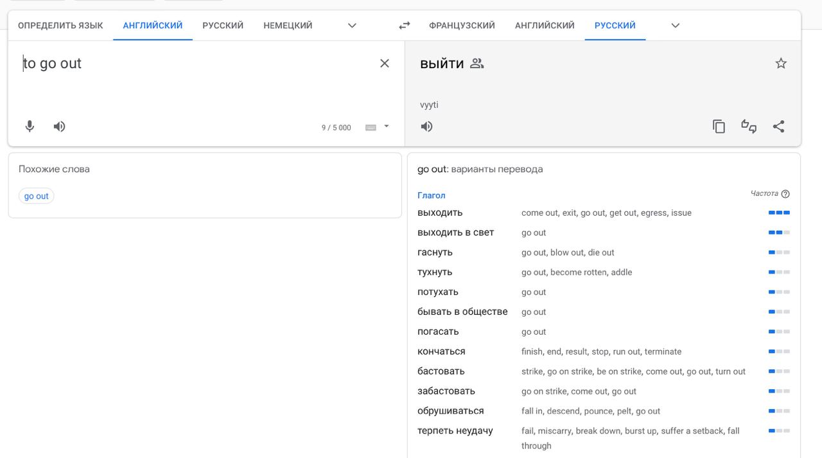Save translation with the star icon
822x458 pixels.
coord(781,63)
